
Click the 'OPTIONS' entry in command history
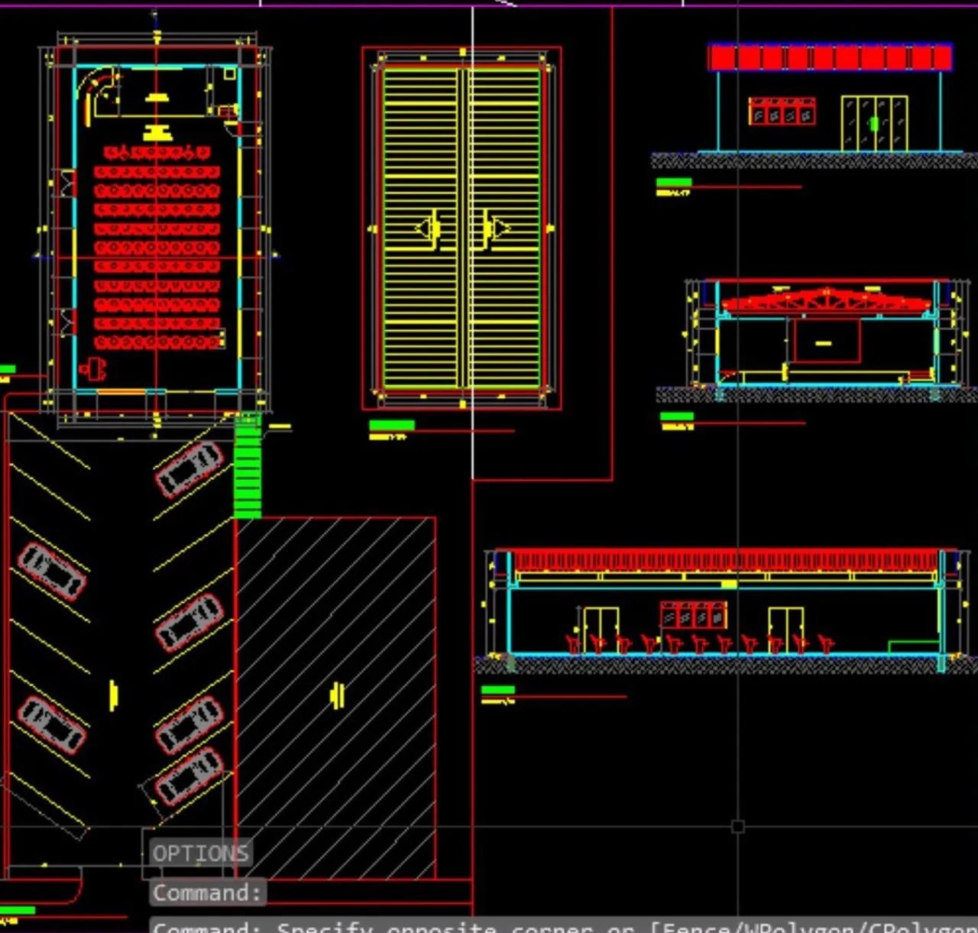click(201, 853)
